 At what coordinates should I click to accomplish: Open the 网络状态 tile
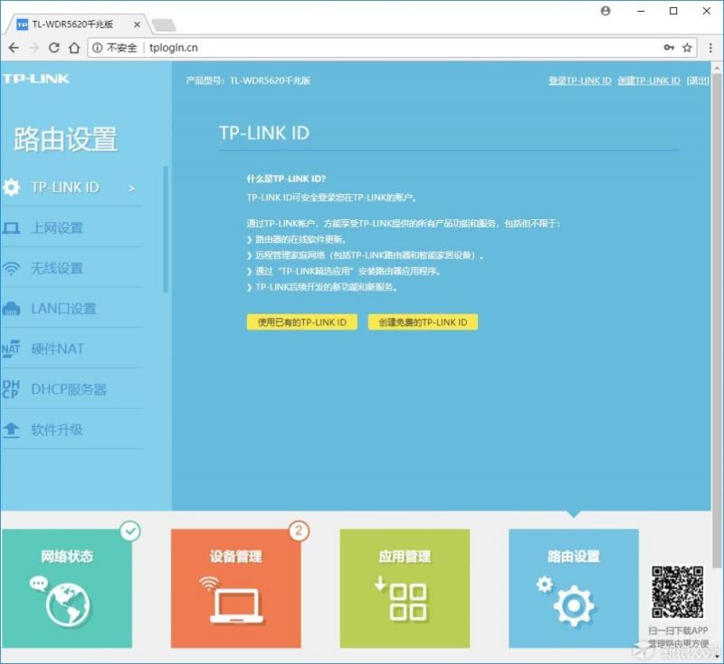point(67,588)
